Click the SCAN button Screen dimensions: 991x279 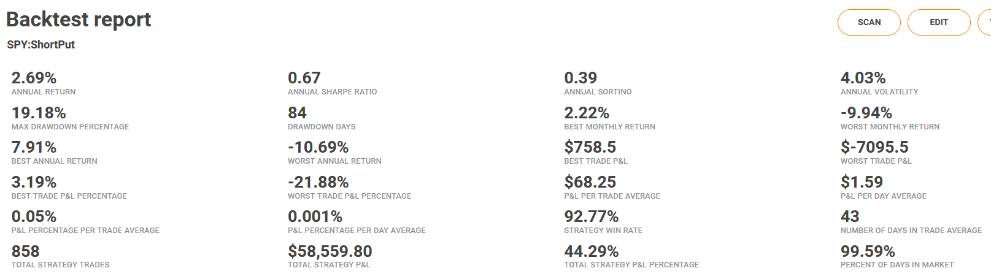coord(869,22)
